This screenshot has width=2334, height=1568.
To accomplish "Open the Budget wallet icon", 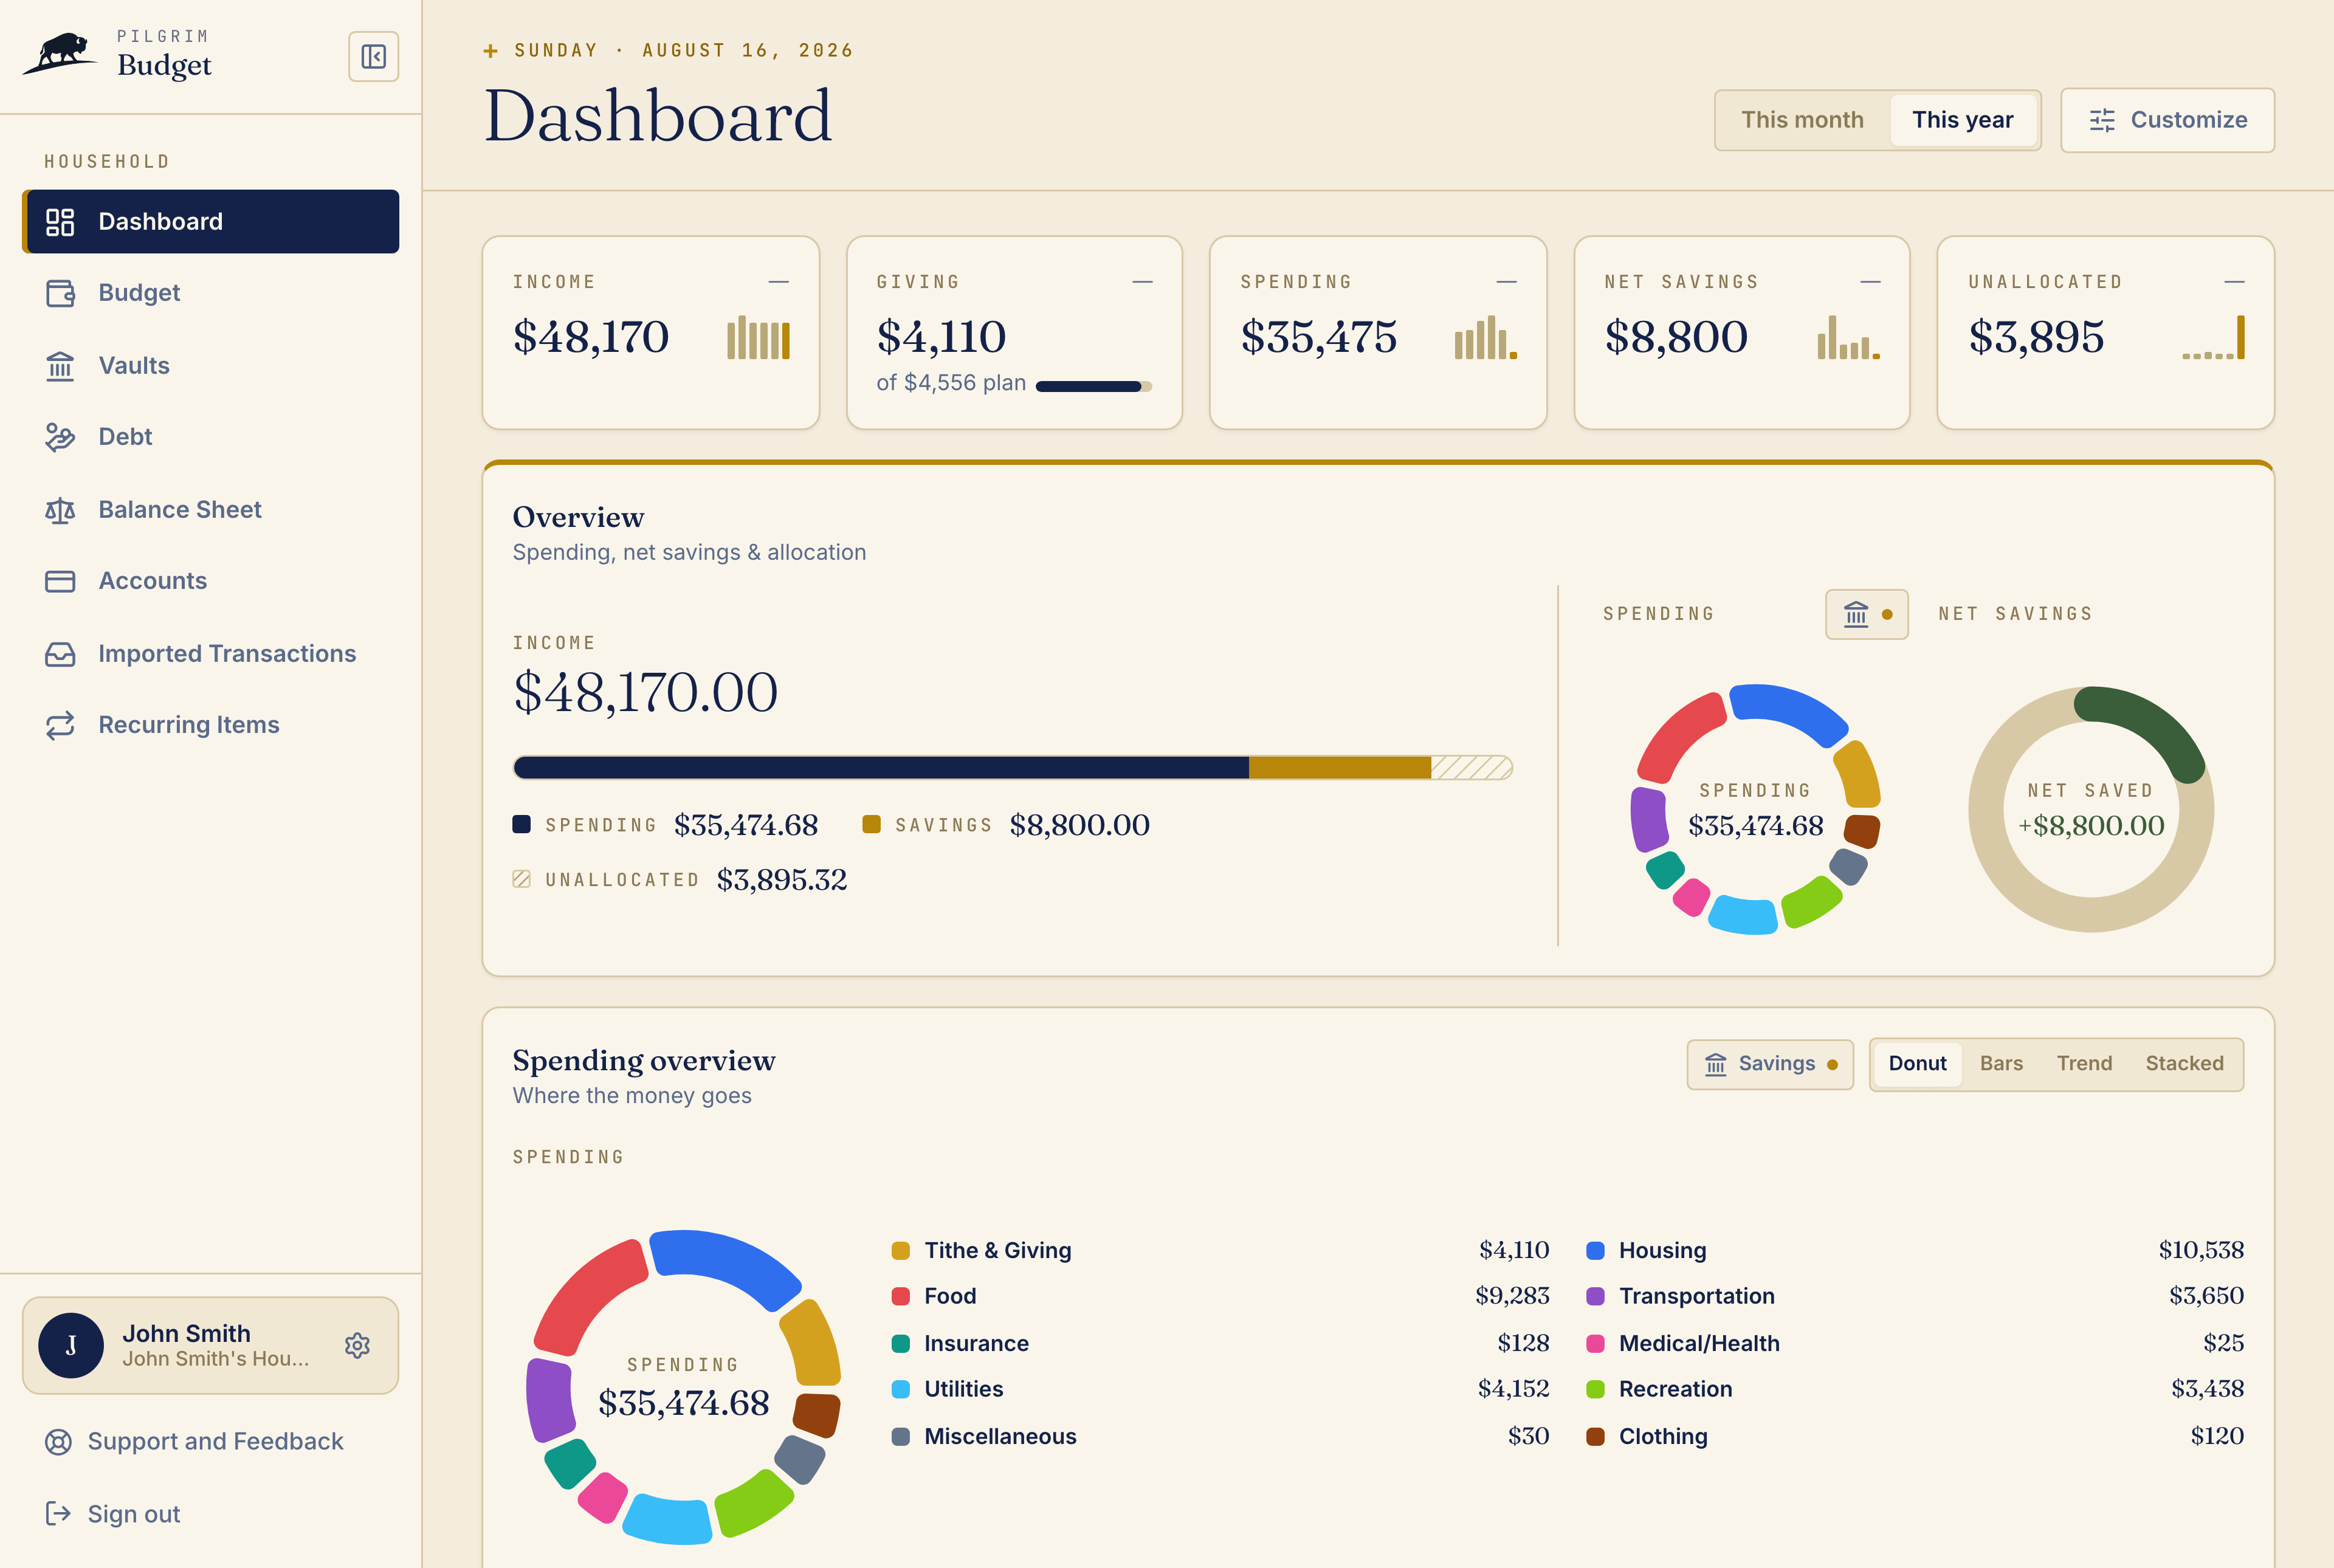I will [x=60, y=293].
